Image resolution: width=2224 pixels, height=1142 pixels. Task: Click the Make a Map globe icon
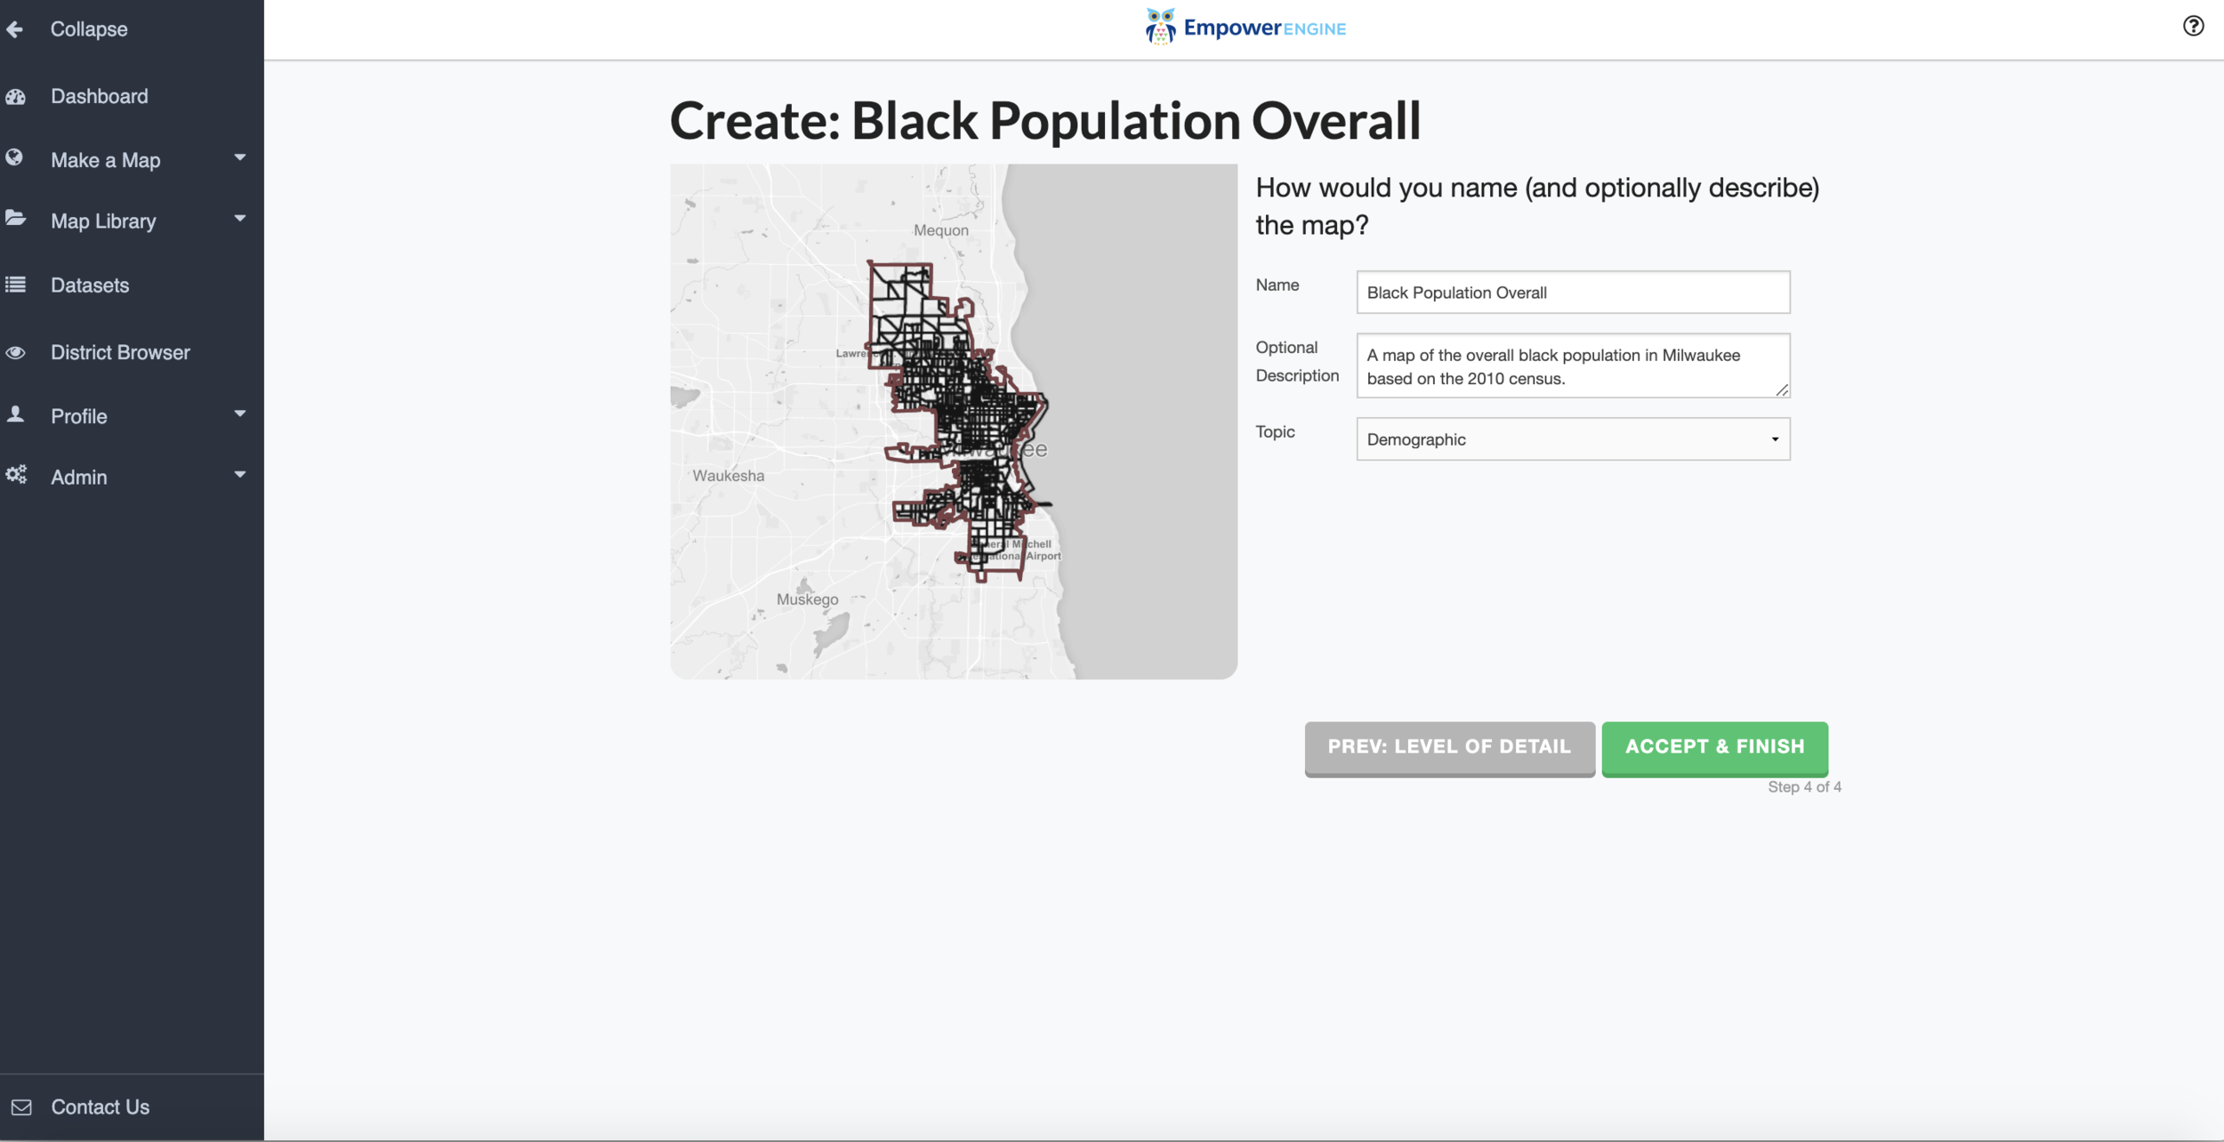point(15,158)
